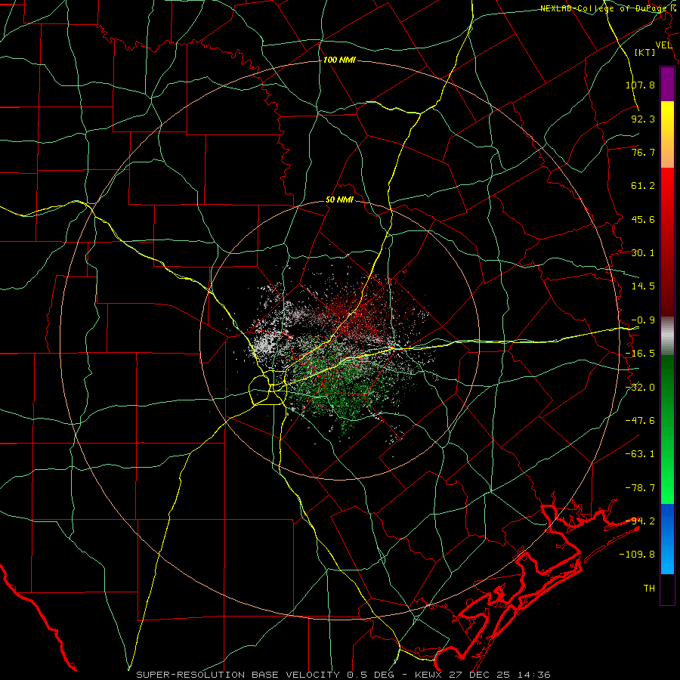Image resolution: width=680 pixels, height=680 pixels.
Task: Click the red segment of the color bar
Action: [x=667, y=242]
